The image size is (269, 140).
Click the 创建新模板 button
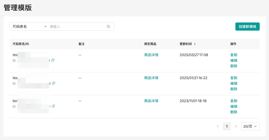coord(247,27)
